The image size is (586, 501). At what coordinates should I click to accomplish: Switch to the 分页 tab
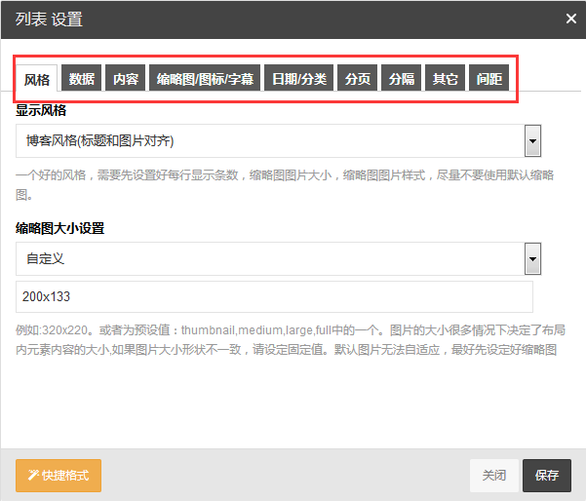(x=357, y=78)
